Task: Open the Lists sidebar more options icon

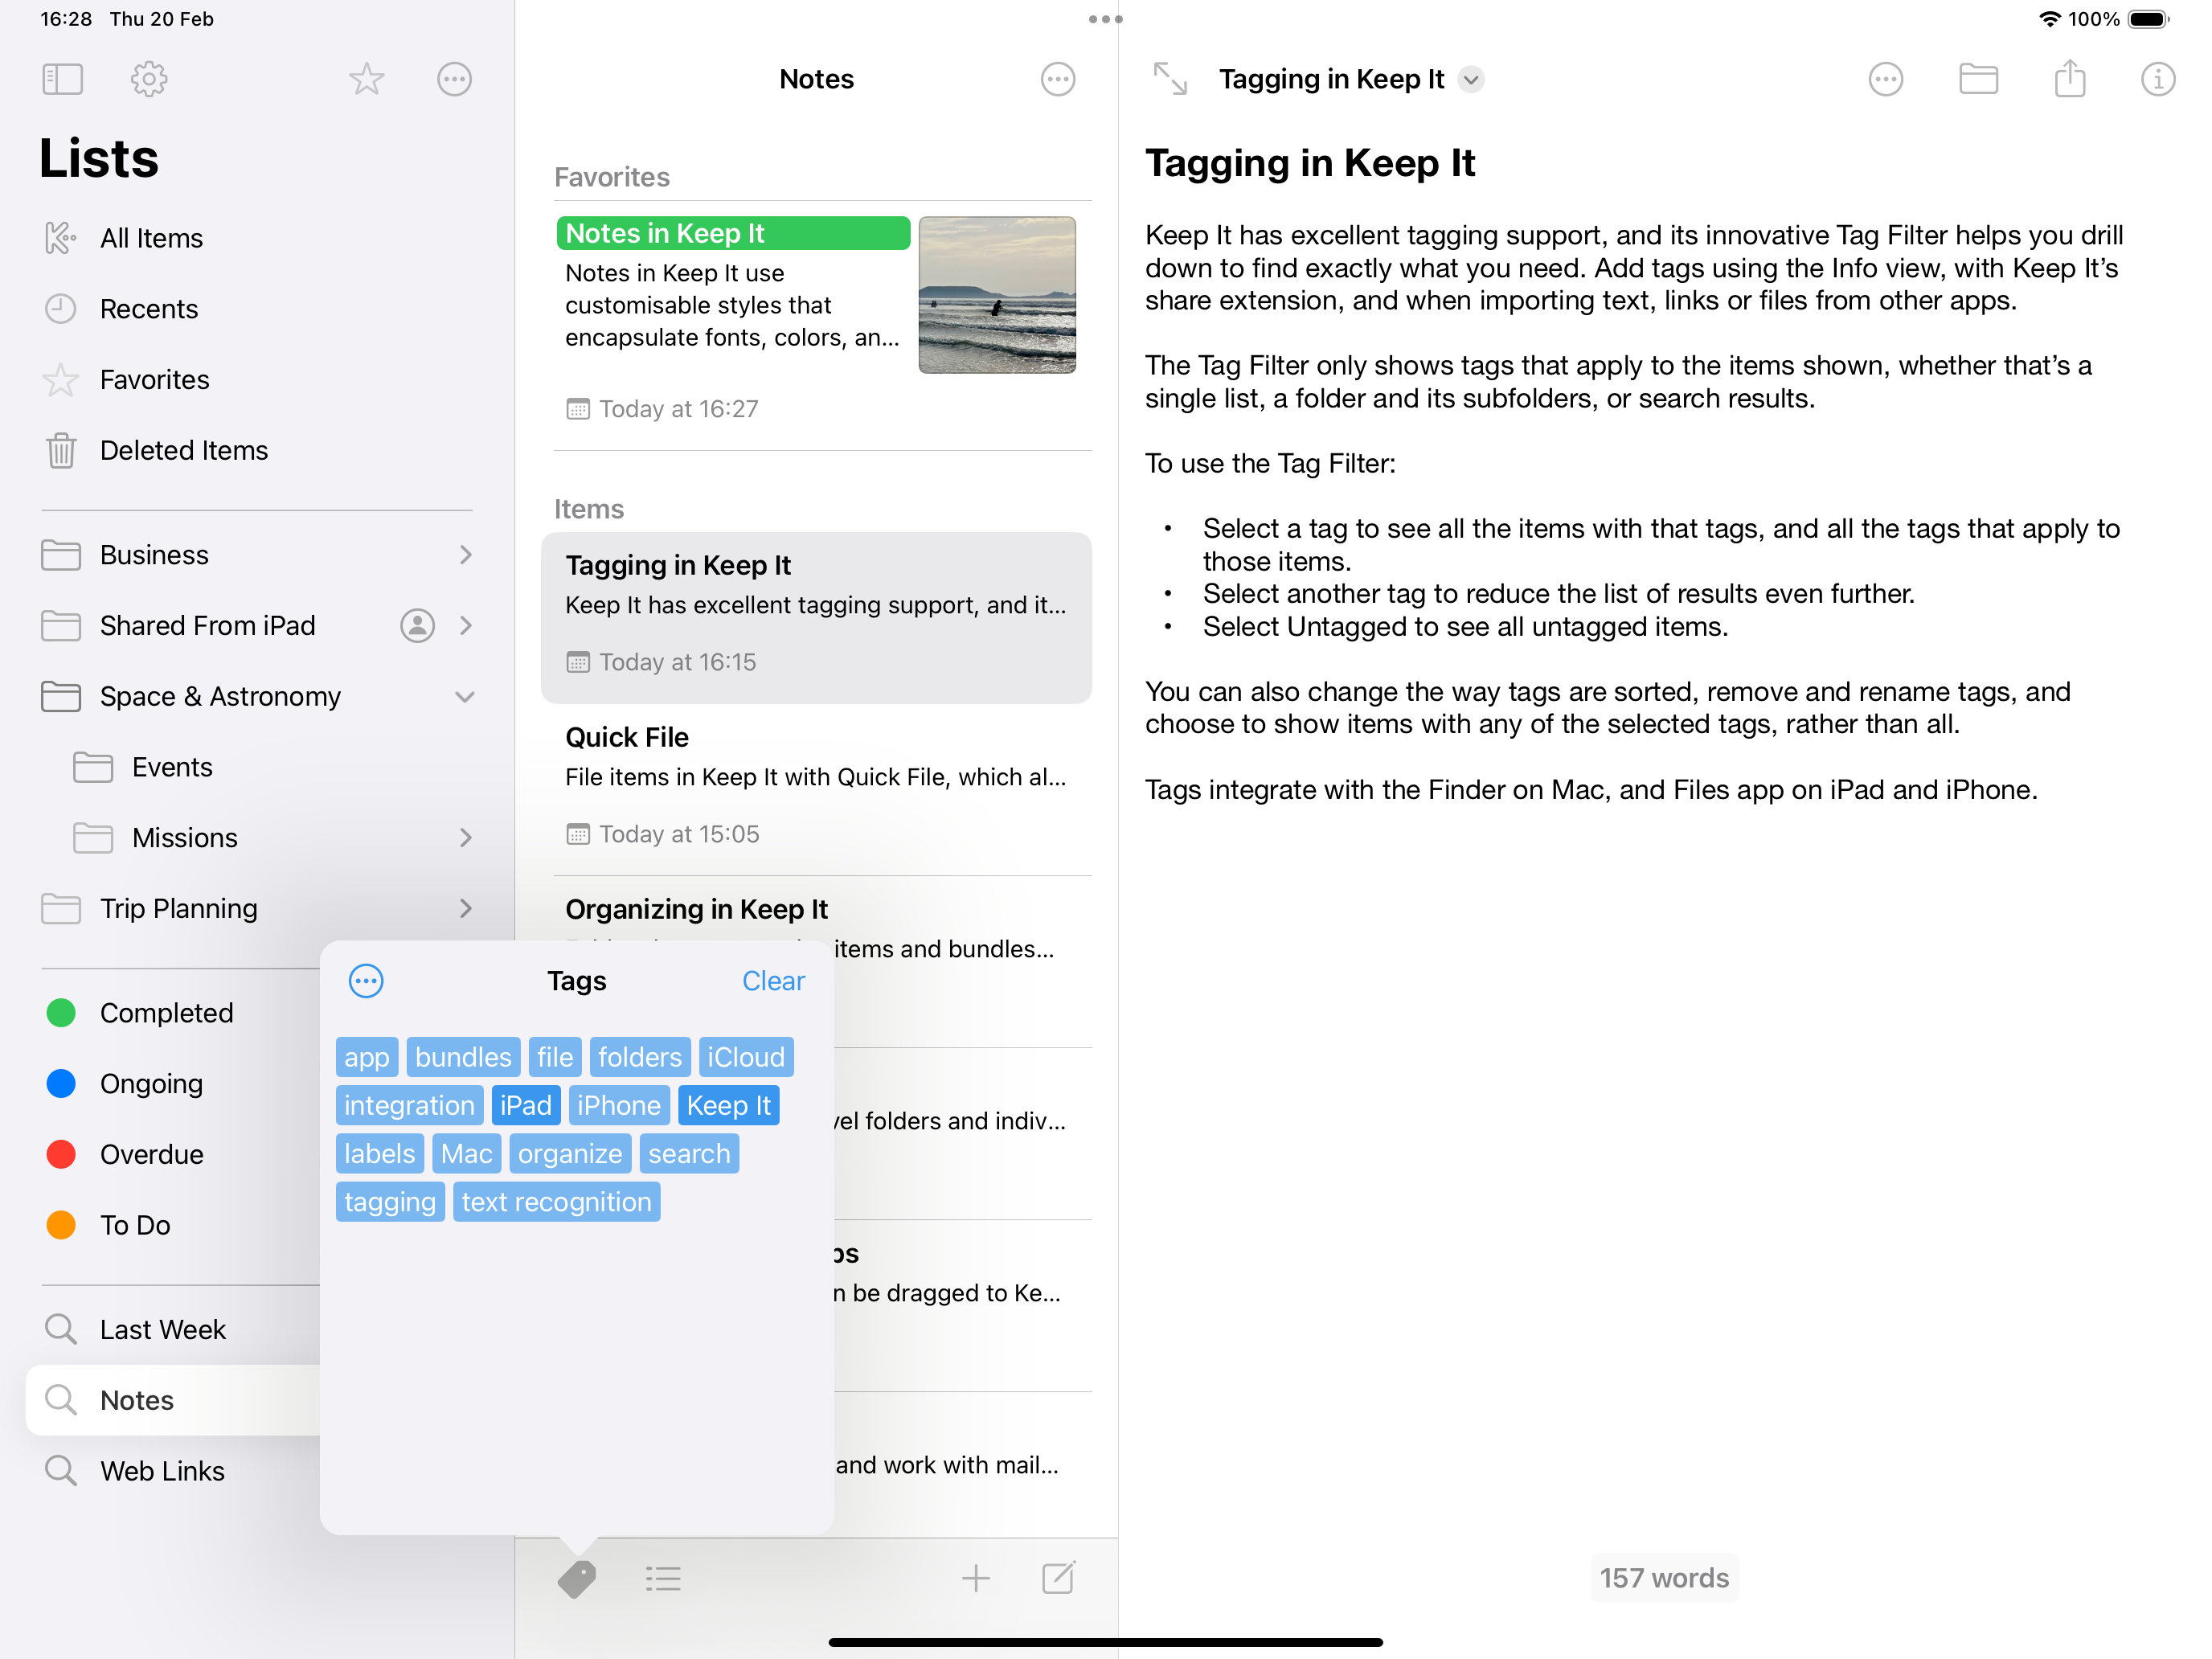Action: pos(454,79)
